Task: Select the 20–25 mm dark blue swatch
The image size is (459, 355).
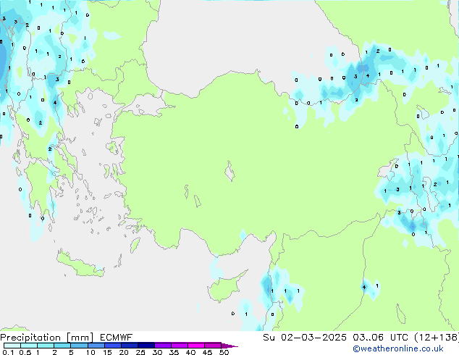Action: click(x=129, y=346)
